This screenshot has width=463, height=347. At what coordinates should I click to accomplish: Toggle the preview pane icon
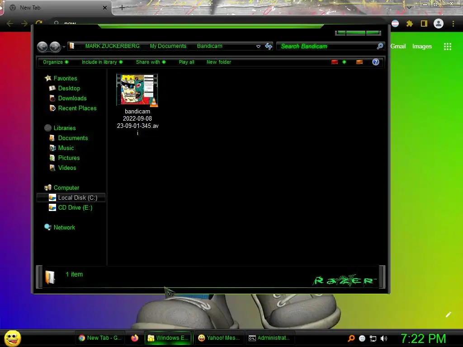359,62
